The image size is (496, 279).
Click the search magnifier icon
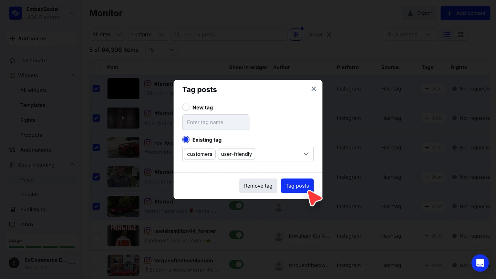pos(177,34)
